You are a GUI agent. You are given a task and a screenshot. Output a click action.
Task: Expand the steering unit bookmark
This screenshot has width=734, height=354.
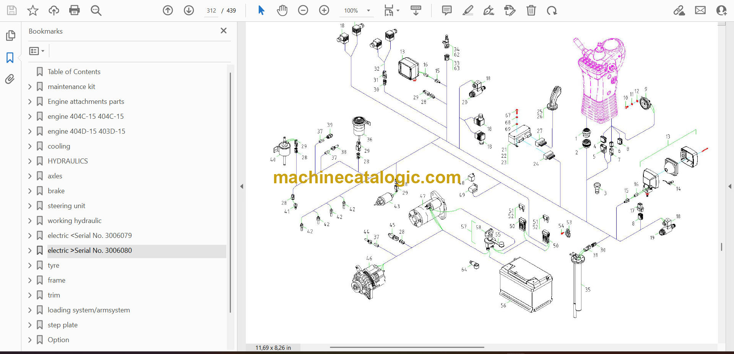(x=30, y=206)
